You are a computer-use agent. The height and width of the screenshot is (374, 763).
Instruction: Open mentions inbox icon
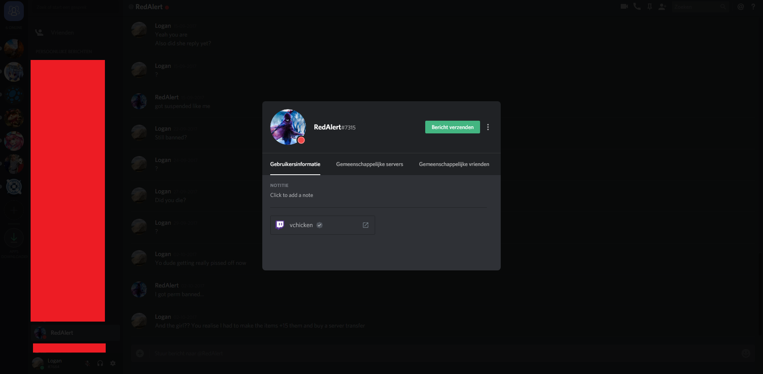click(x=741, y=7)
